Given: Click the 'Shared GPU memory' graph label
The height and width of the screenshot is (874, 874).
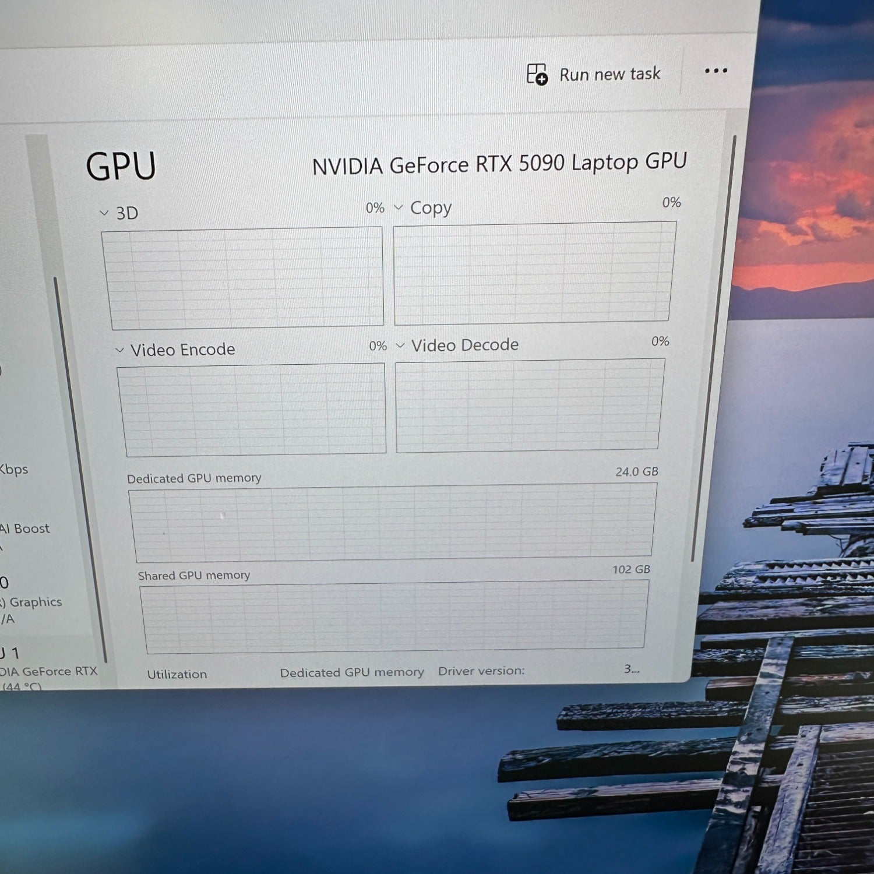Looking at the screenshot, I should click(194, 576).
